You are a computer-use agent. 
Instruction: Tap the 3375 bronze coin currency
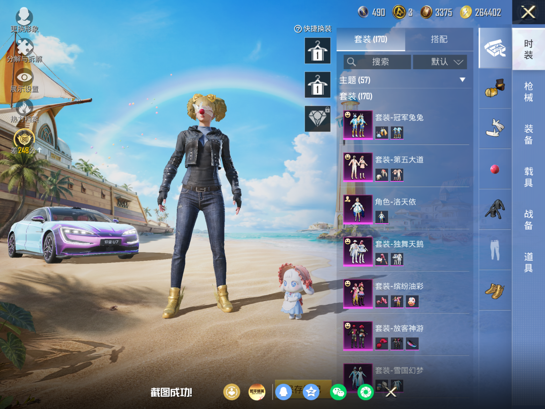(426, 12)
